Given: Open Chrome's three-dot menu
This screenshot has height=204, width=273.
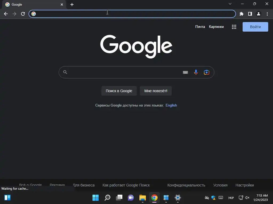Looking at the screenshot, I should (x=267, y=14).
